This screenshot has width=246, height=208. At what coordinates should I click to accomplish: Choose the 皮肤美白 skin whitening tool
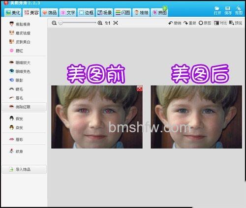(x=20, y=42)
